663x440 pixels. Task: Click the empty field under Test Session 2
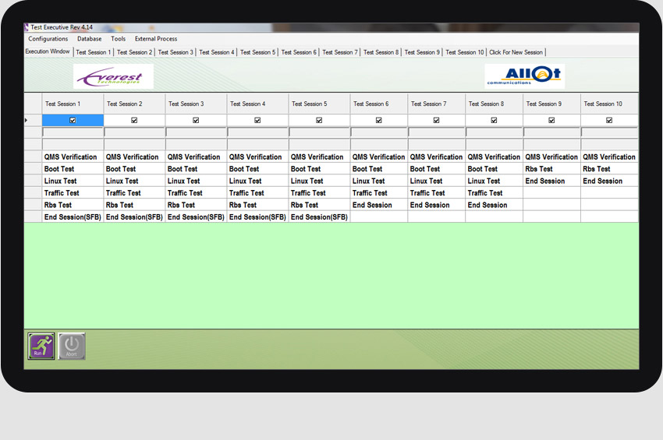tap(134, 132)
